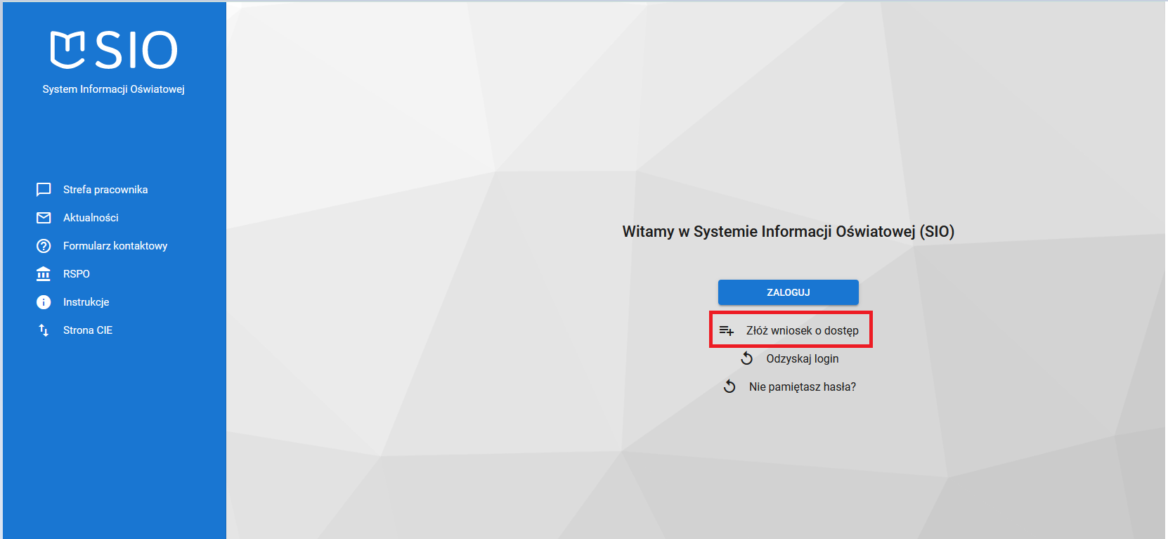Click the SIO logo in sidebar
Viewport: 1168px width, 539px height.
(113, 51)
